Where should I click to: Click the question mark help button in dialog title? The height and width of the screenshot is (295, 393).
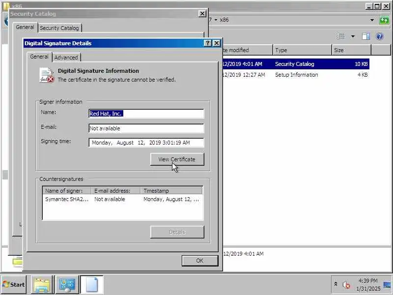(208, 43)
